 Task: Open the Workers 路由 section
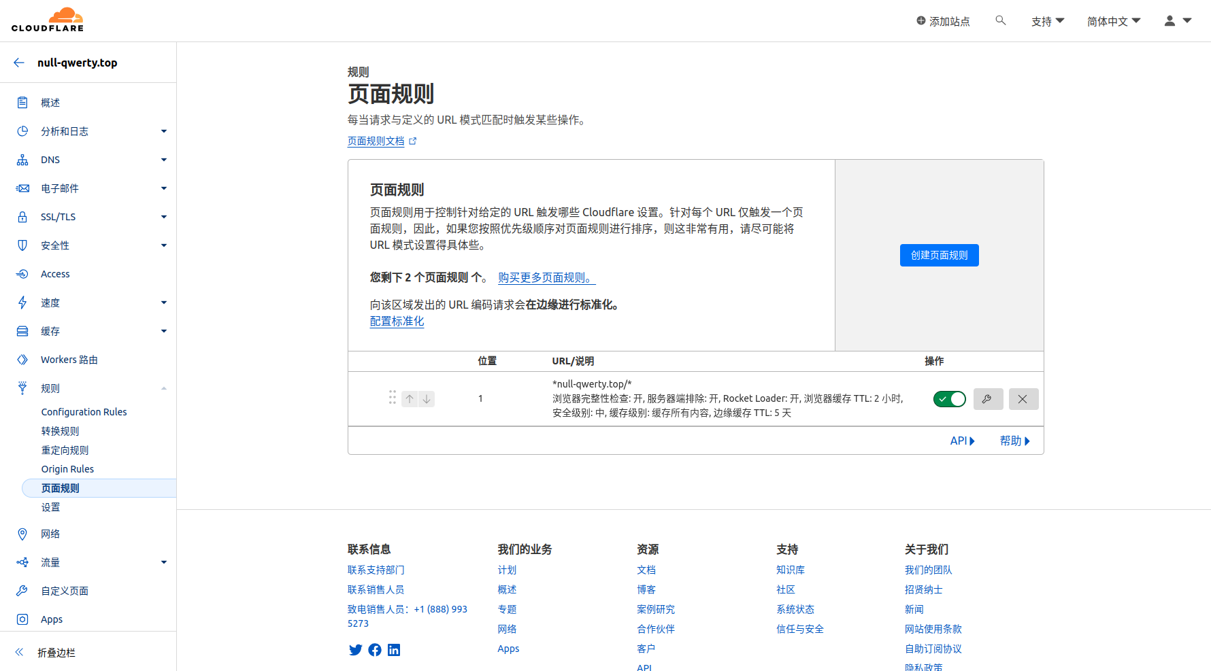[69, 359]
